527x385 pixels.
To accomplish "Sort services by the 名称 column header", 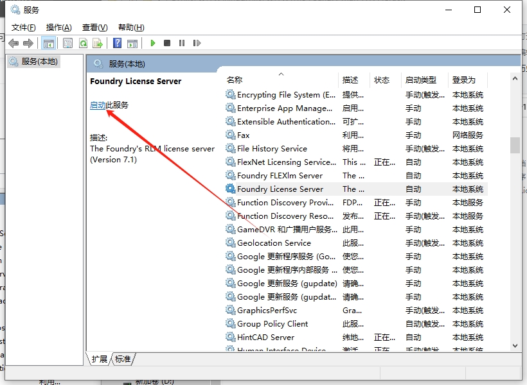I will [x=235, y=80].
